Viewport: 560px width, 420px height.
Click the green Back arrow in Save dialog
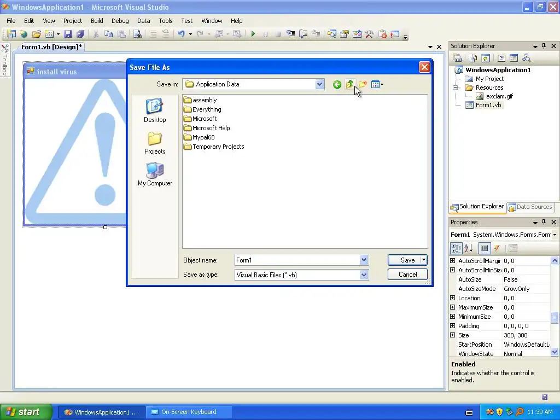pyautogui.click(x=337, y=84)
